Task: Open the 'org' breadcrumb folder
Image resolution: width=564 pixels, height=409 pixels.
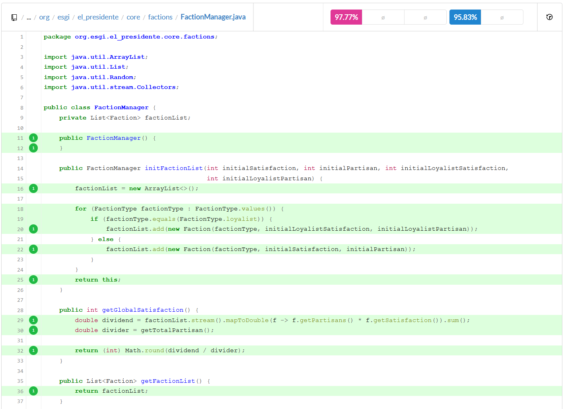Action: tap(44, 17)
